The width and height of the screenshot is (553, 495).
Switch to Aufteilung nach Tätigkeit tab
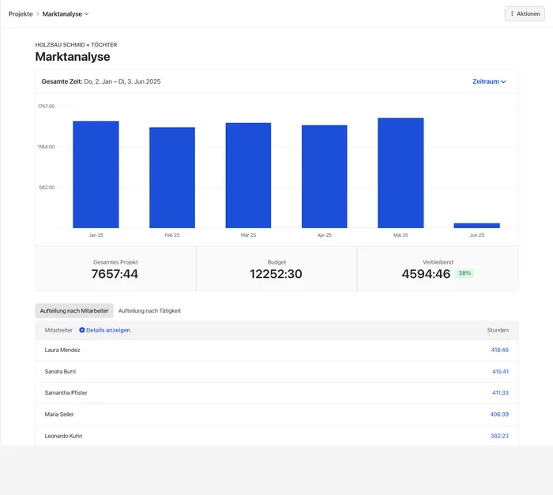coord(149,311)
